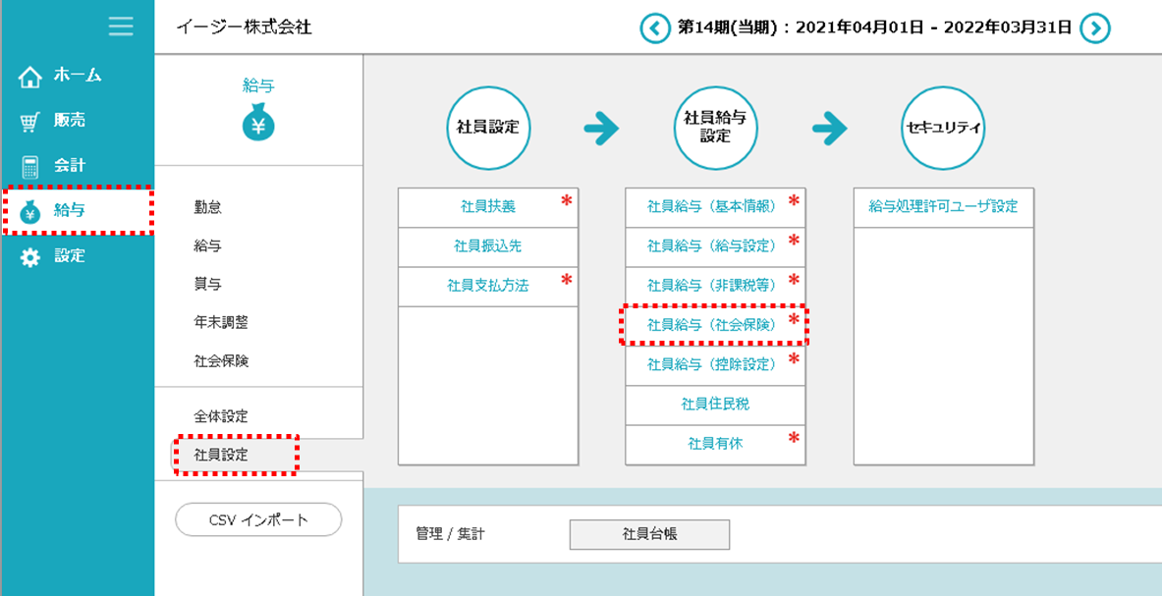Click the 販売 shopping cart icon
Image resolution: width=1162 pixels, height=596 pixels.
click(30, 121)
